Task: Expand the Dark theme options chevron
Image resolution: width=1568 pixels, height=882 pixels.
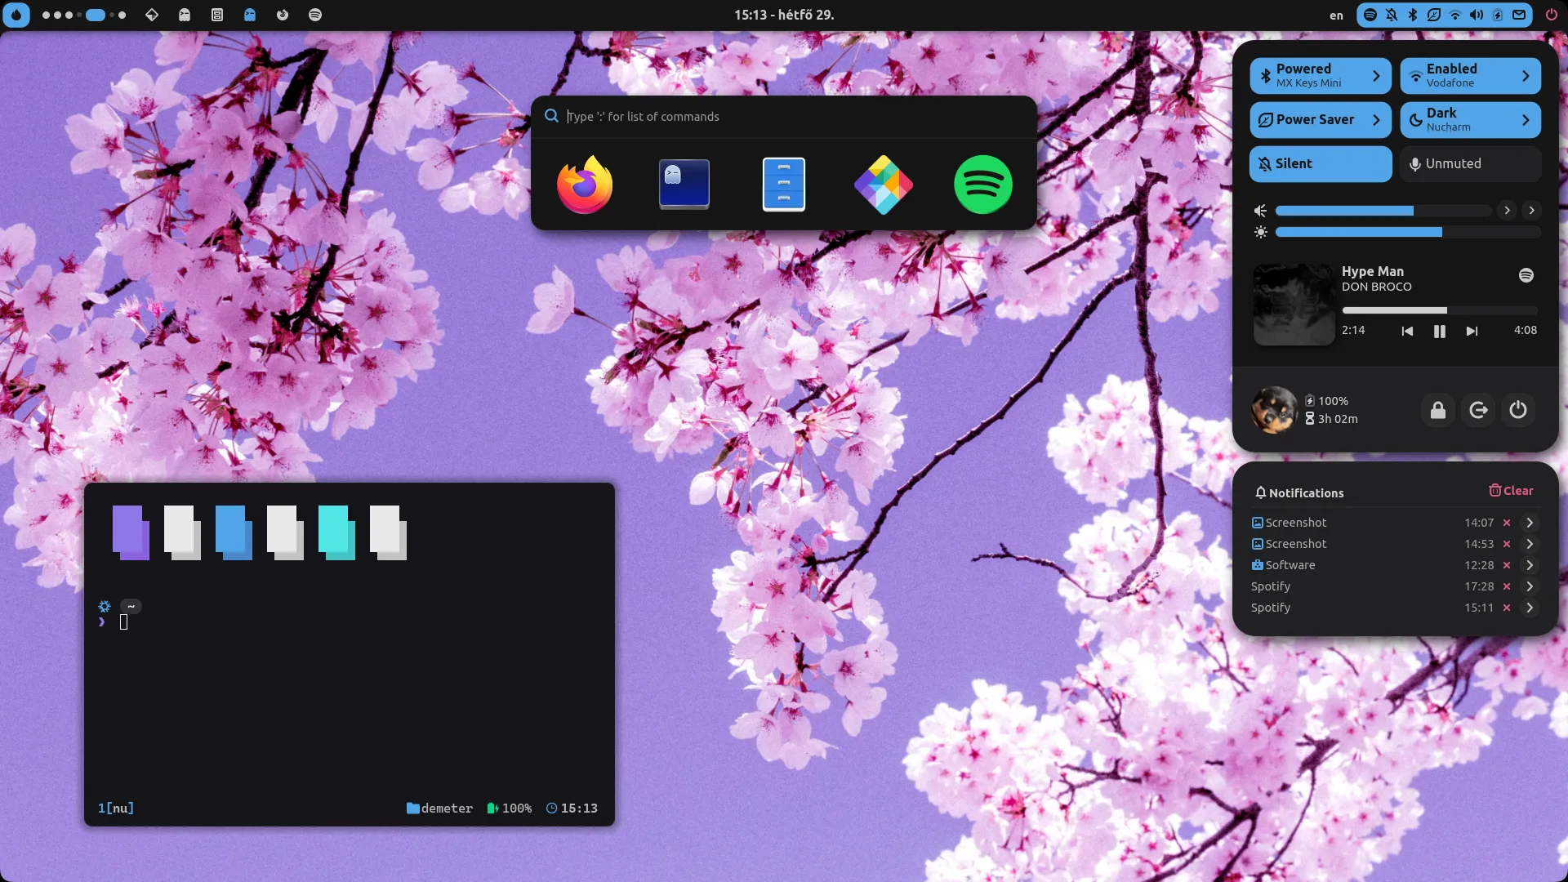Action: (1526, 120)
